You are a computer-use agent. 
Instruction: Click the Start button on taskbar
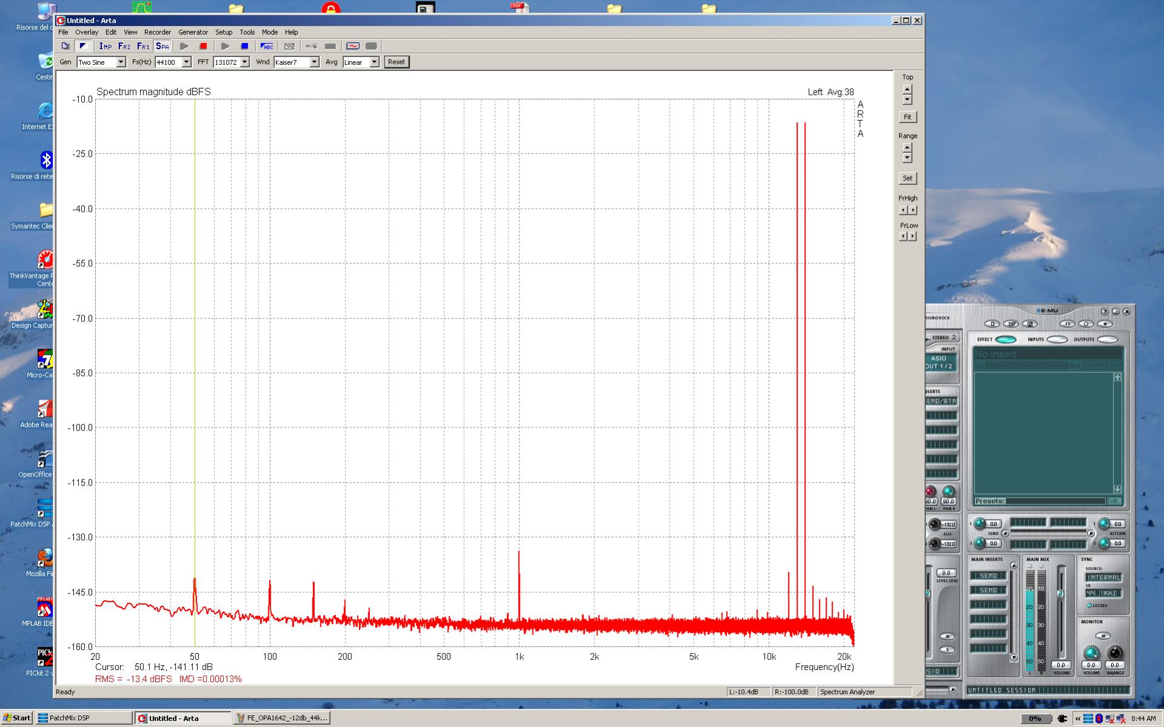point(16,718)
